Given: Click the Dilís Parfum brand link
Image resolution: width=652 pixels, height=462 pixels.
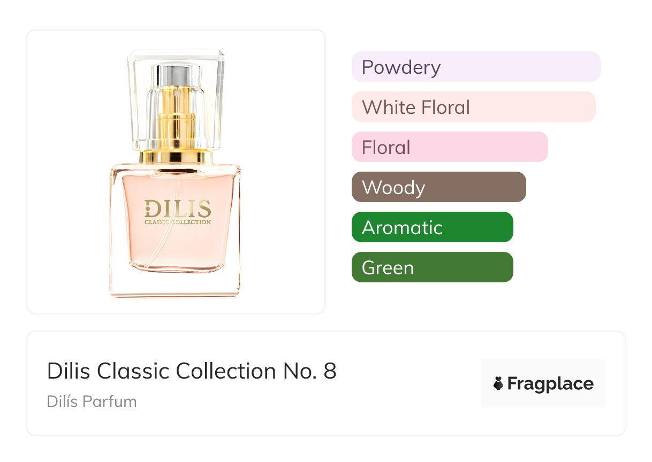Looking at the screenshot, I should point(92,402).
